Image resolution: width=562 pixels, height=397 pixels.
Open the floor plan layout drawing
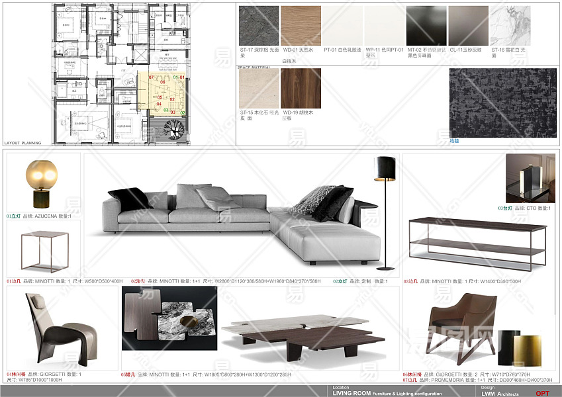click(121, 74)
